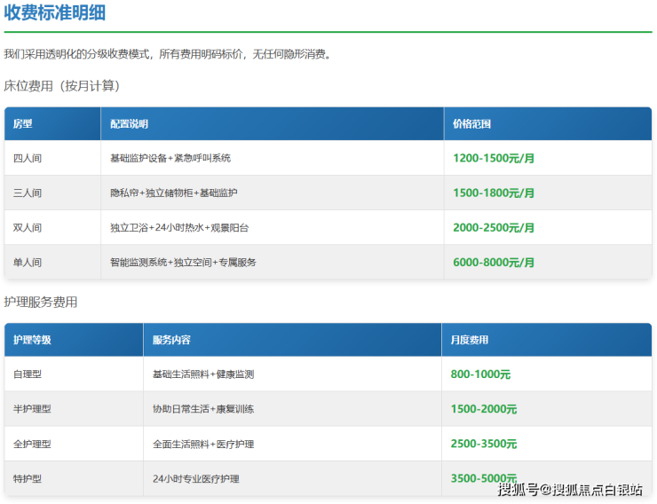Click the 半护理型 fee 1500-2000元
The image size is (657, 504).
483,409
